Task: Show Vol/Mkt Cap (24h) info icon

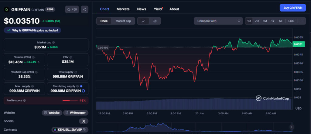Action: pos(36,72)
